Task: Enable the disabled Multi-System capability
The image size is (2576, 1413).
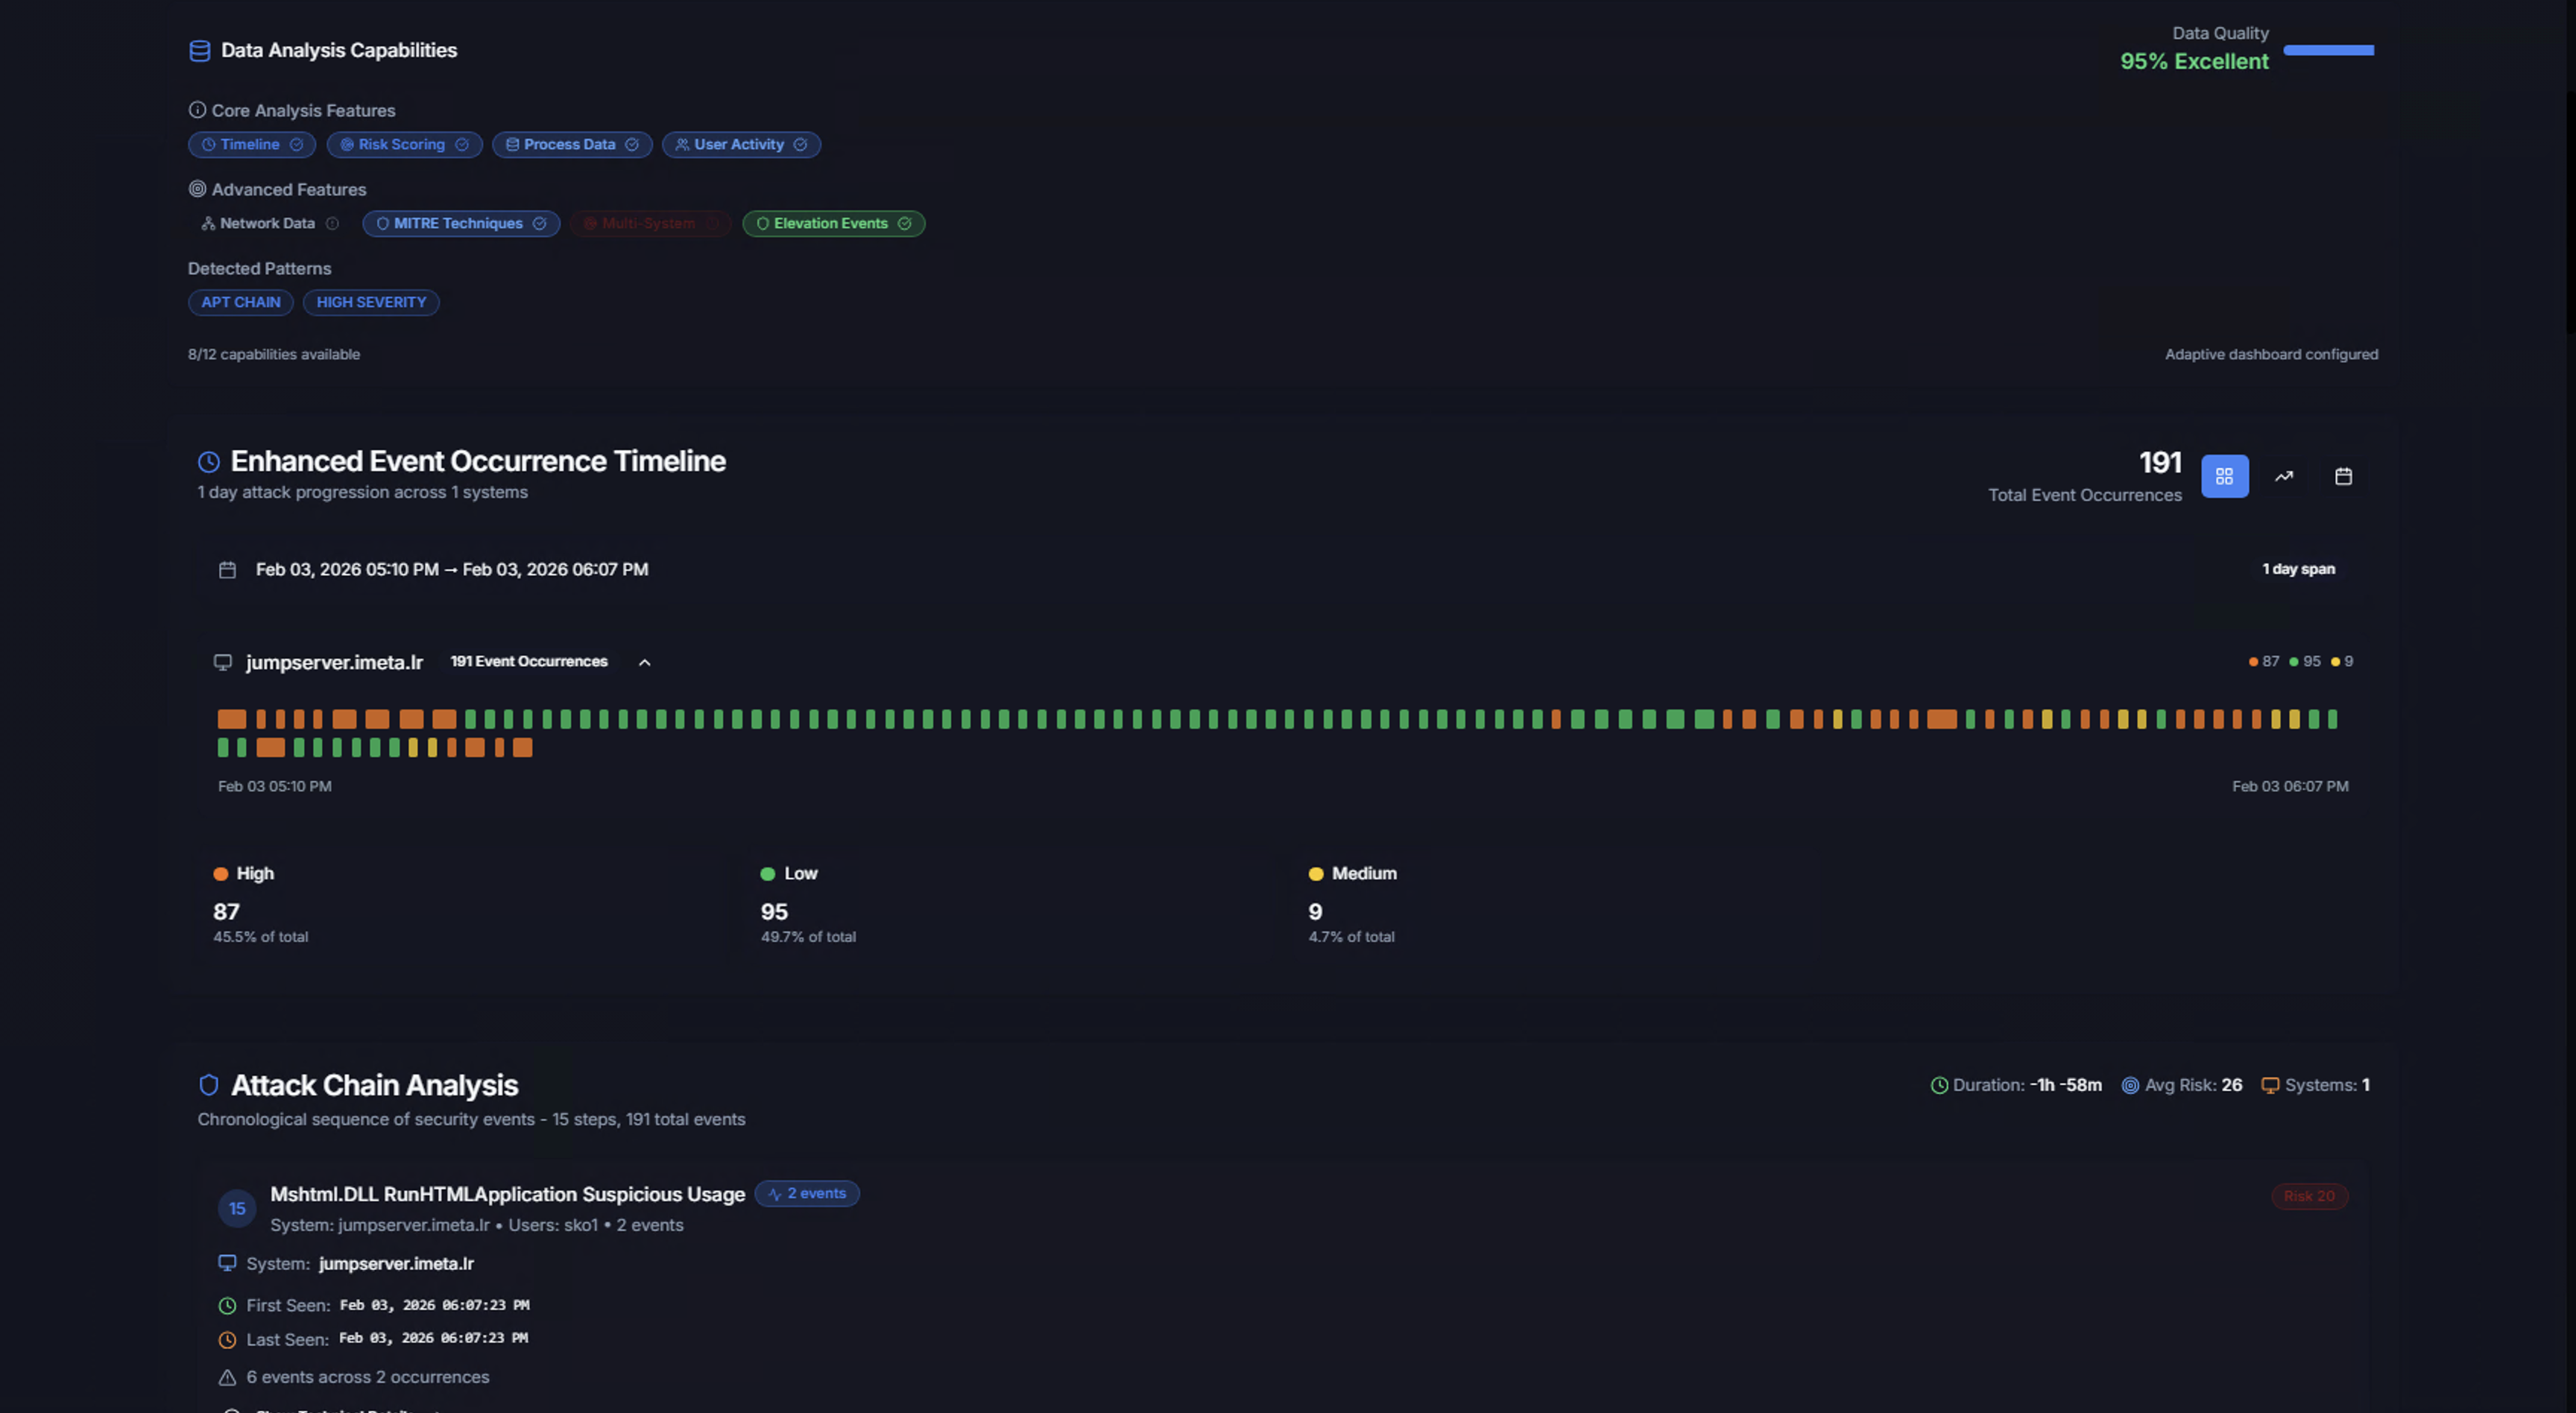Action: (x=650, y=223)
